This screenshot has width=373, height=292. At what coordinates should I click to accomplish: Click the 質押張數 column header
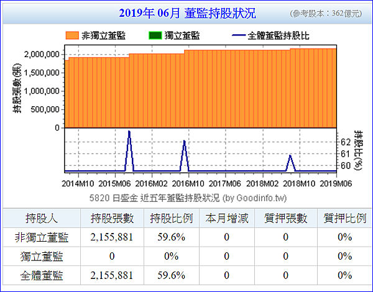coord(286,218)
